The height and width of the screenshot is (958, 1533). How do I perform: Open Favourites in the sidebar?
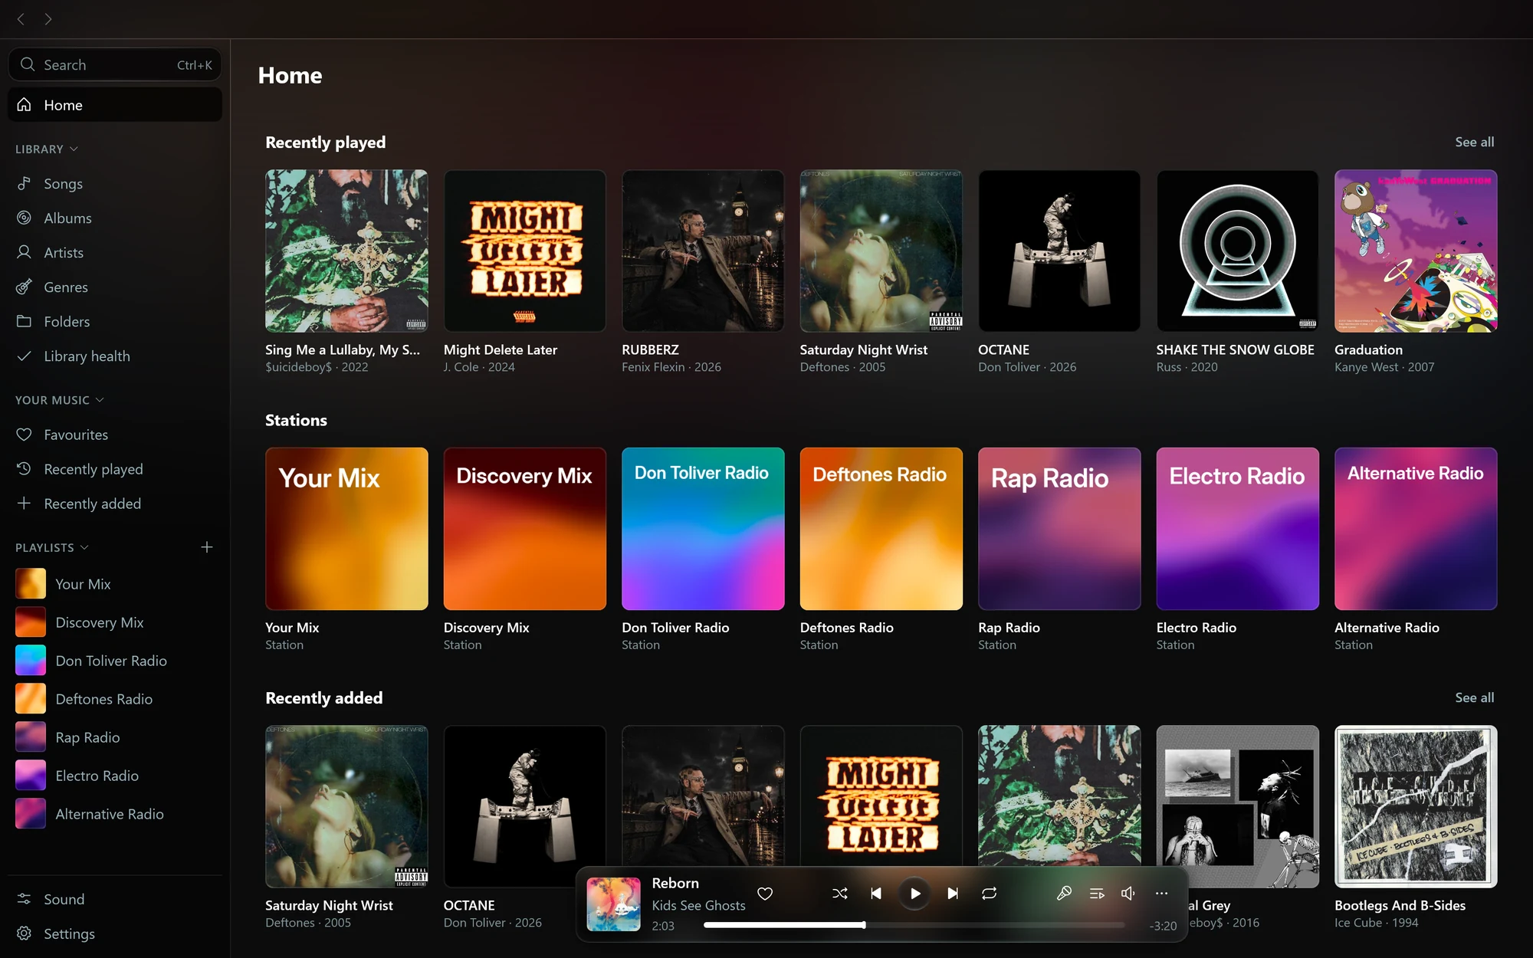[x=115, y=435]
